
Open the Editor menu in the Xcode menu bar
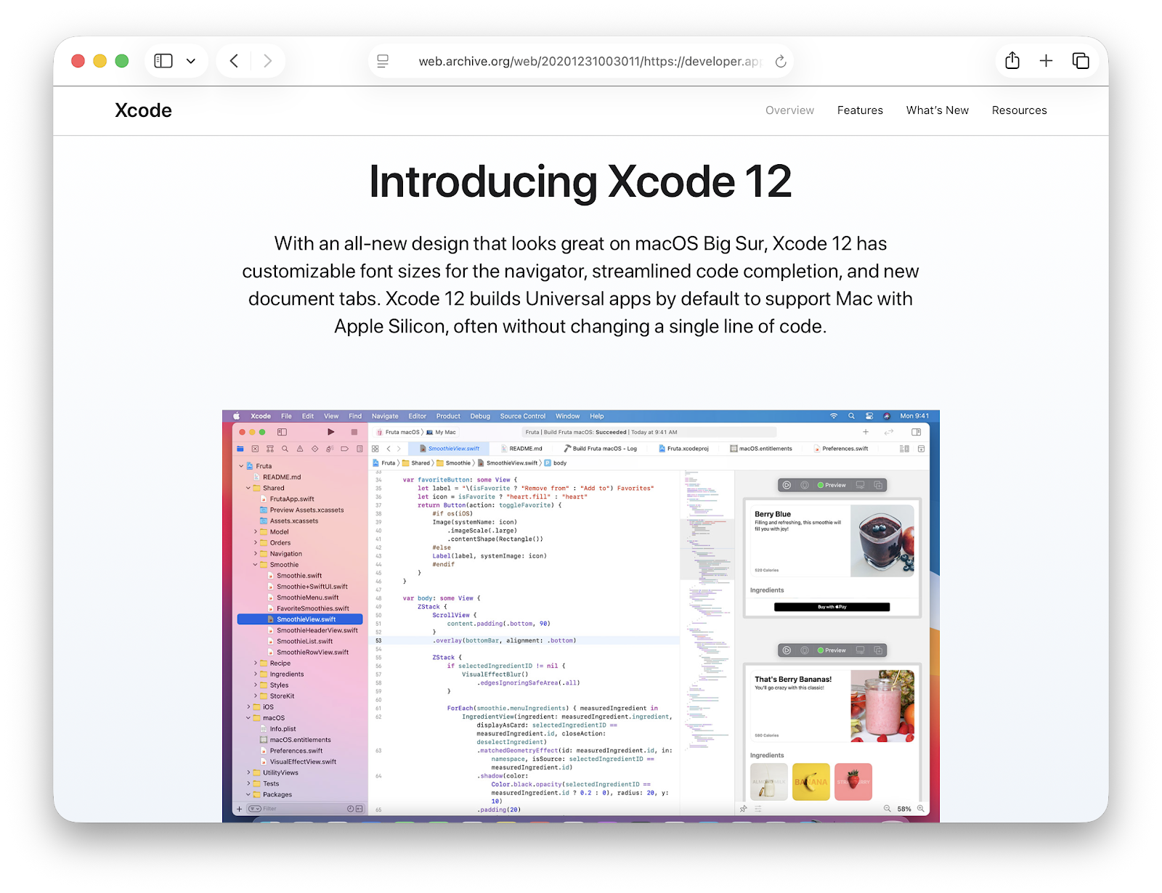click(x=418, y=416)
